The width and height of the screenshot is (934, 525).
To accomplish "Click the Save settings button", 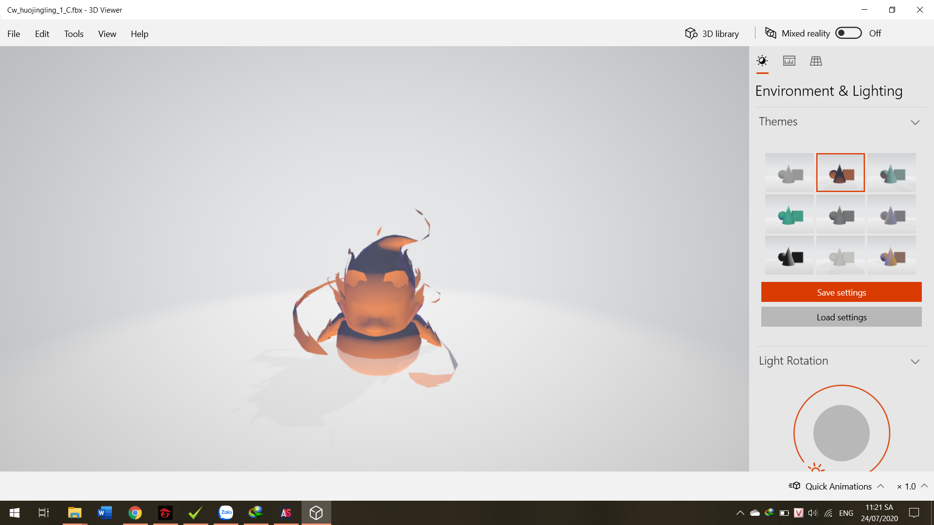I will [x=841, y=292].
